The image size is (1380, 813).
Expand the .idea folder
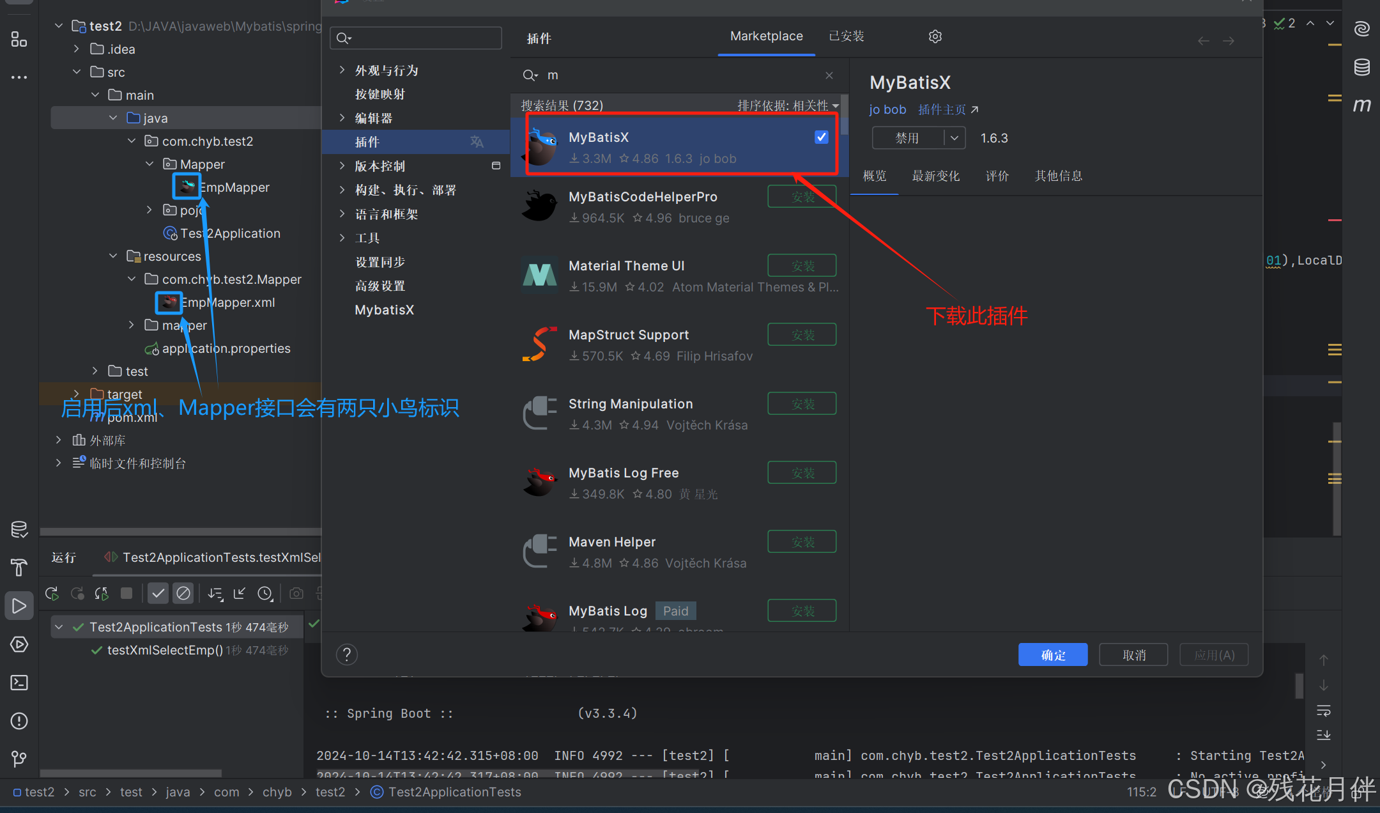point(77,49)
